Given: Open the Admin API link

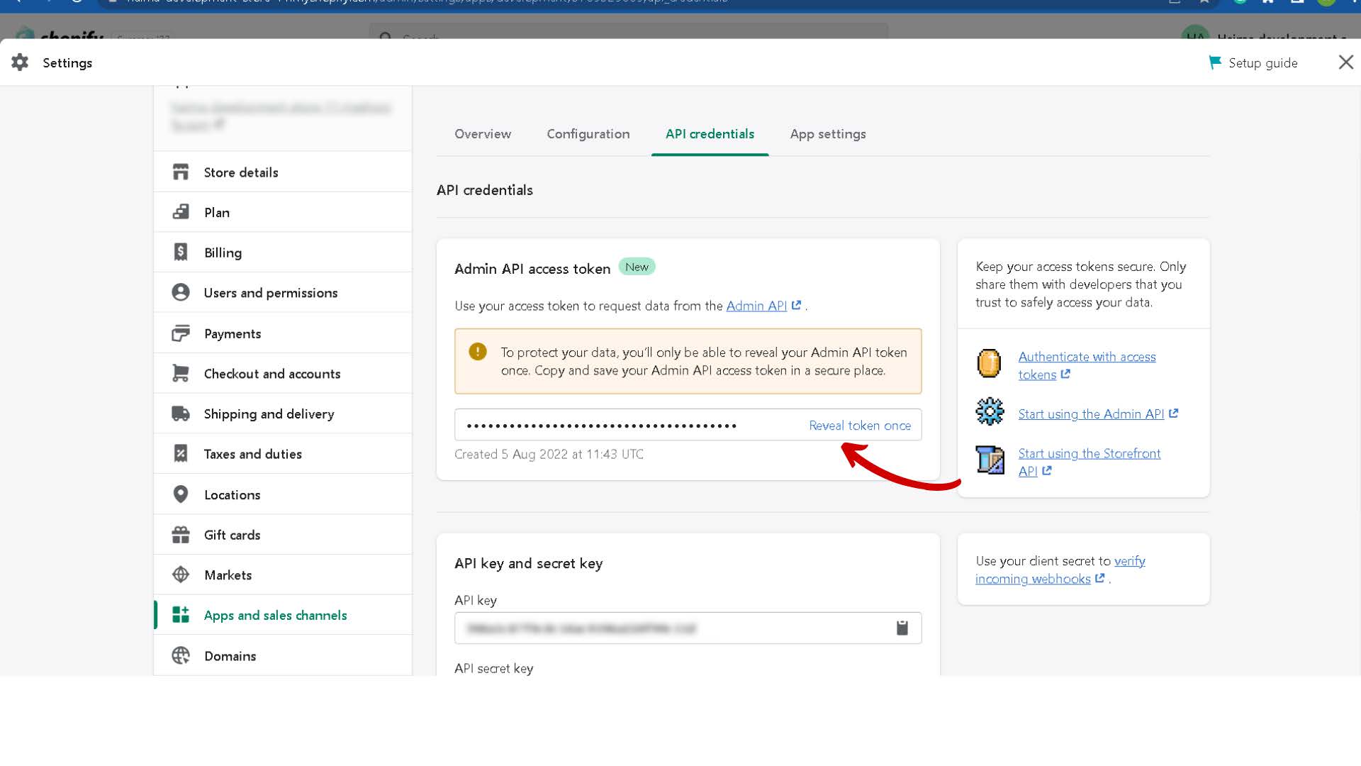Looking at the screenshot, I should pos(756,306).
